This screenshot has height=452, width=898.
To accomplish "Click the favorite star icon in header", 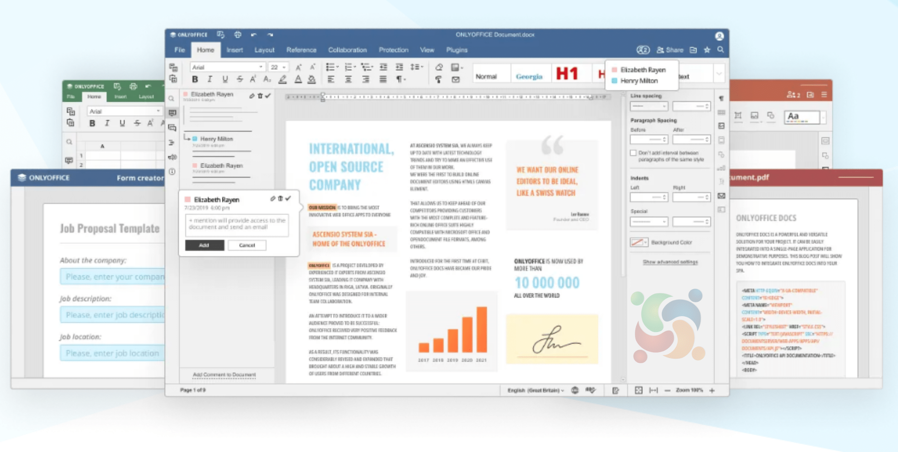I will (x=707, y=50).
